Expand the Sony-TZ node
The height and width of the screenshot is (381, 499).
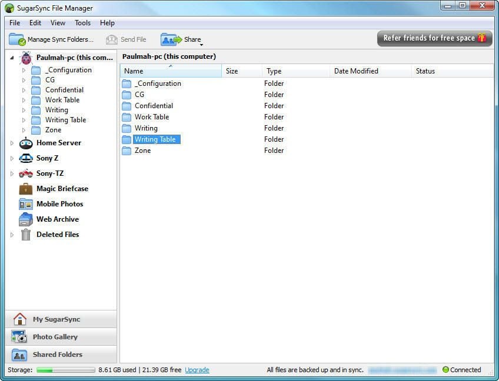(12, 173)
